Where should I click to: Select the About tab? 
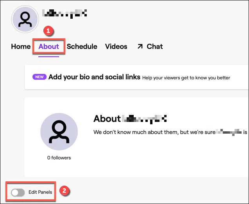[x=49, y=47]
